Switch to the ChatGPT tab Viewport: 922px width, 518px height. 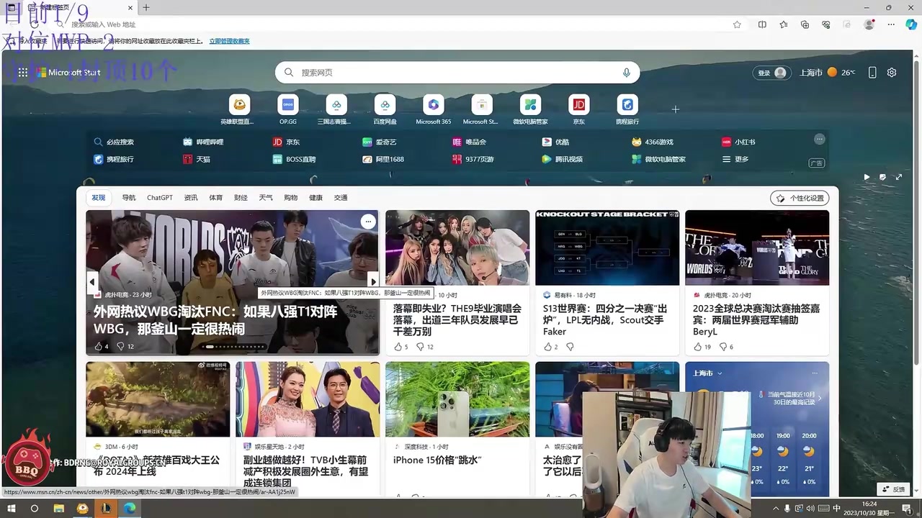159,197
